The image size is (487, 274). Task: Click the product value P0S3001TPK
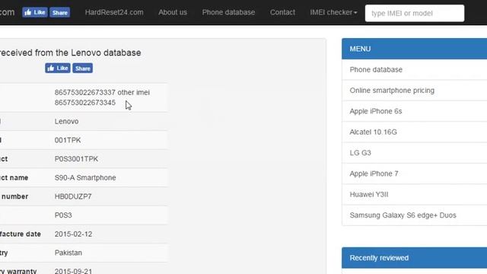[76, 159]
